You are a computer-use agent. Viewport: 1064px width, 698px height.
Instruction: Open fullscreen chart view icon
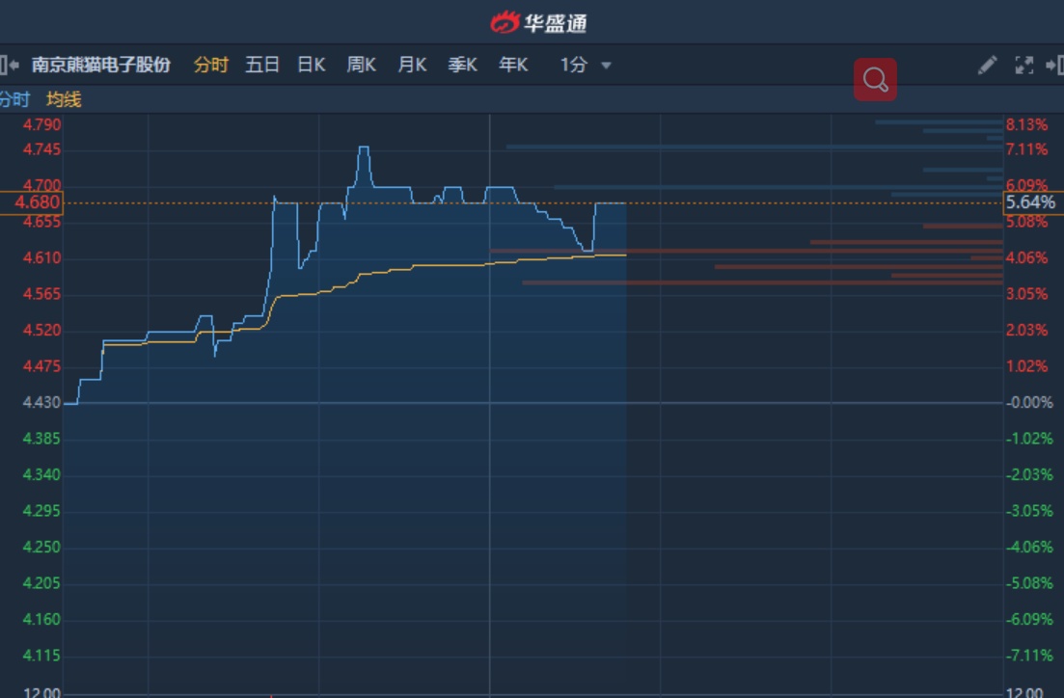pos(1023,66)
